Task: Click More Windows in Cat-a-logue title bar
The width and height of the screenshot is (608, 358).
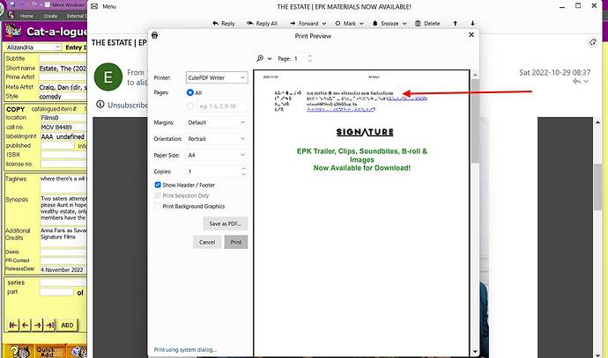Action: (64, 5)
